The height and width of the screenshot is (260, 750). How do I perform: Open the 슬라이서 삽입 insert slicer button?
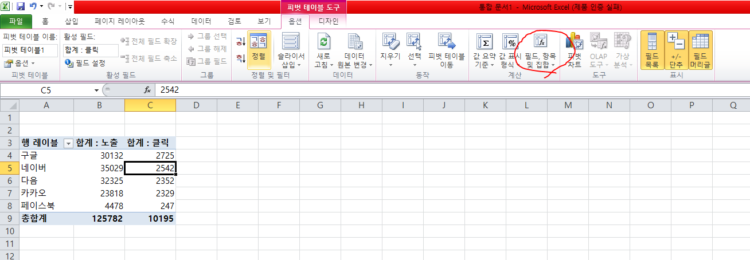291,50
